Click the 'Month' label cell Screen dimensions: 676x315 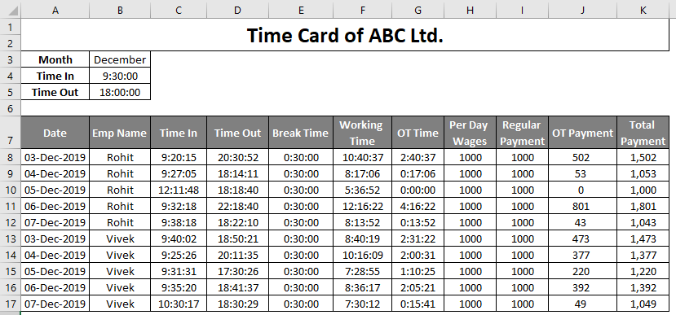point(55,59)
